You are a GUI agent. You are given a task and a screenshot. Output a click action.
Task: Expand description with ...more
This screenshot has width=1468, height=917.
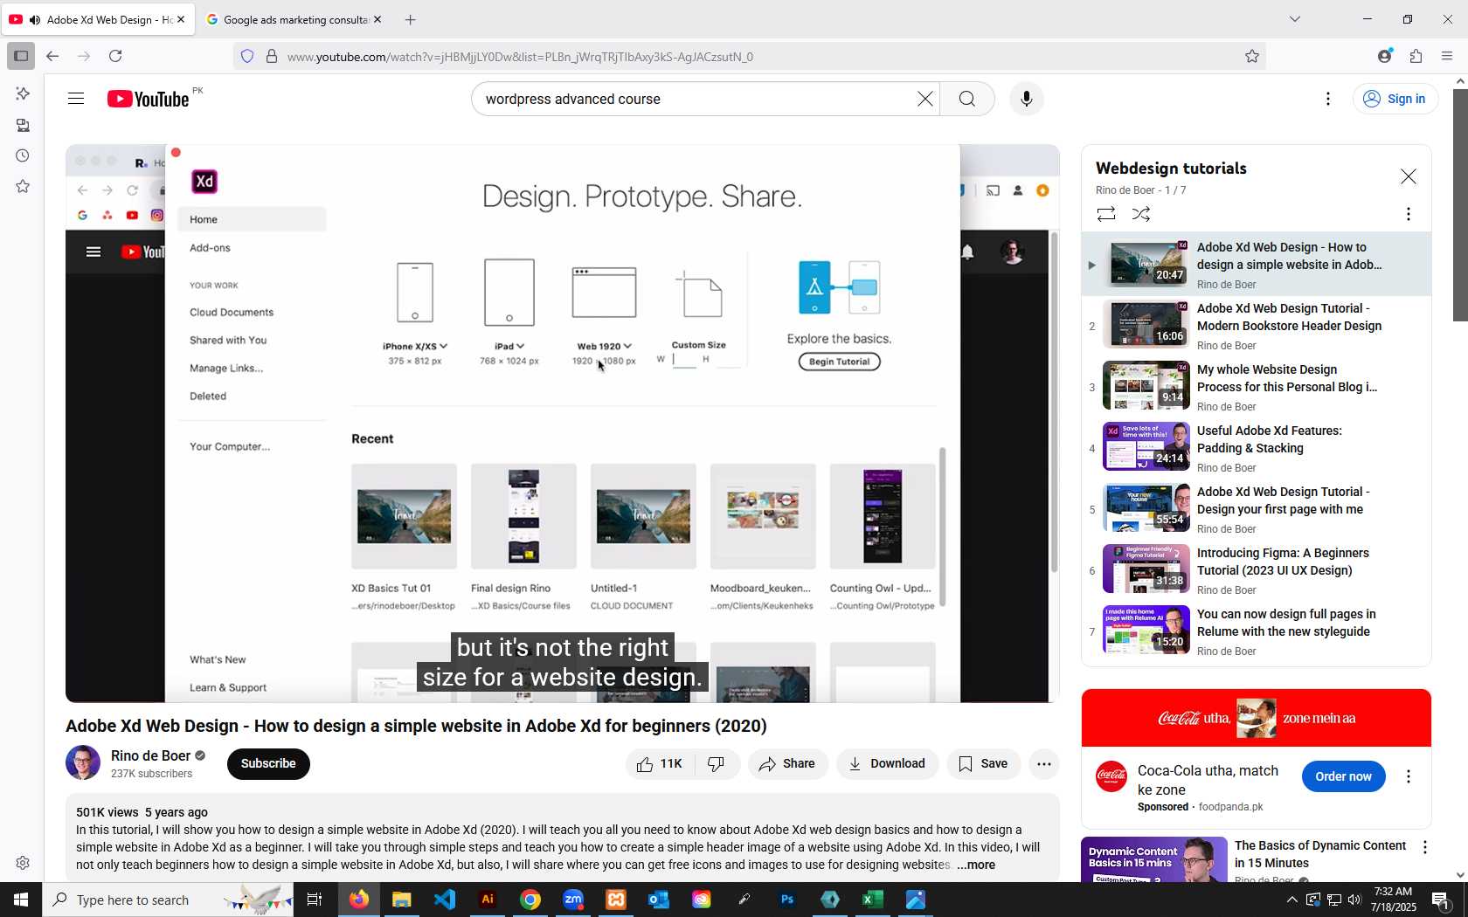(x=976, y=865)
